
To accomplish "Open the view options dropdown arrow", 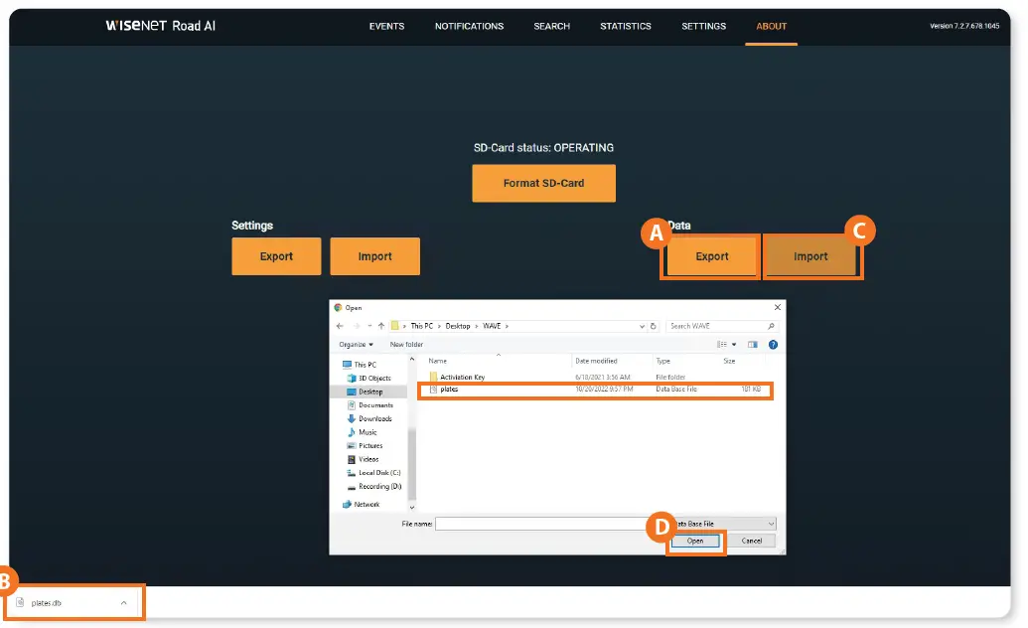I will coord(734,345).
